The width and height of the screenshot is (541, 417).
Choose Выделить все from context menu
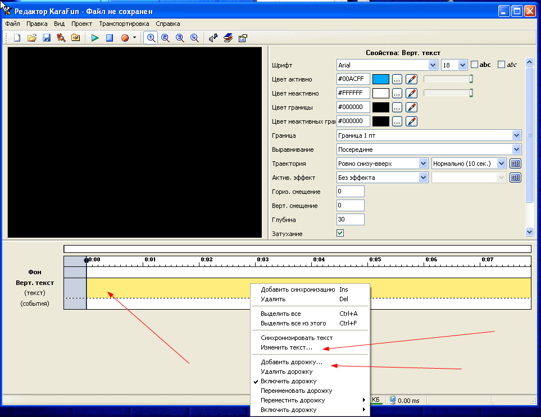coord(310,314)
